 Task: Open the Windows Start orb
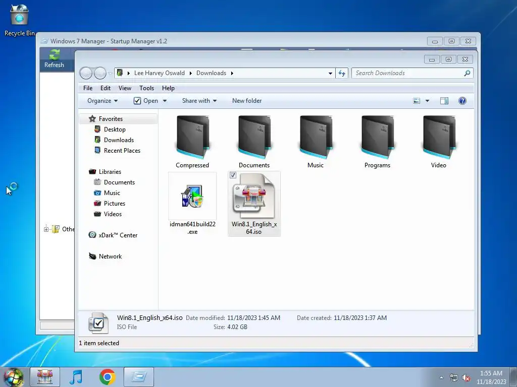(x=14, y=377)
